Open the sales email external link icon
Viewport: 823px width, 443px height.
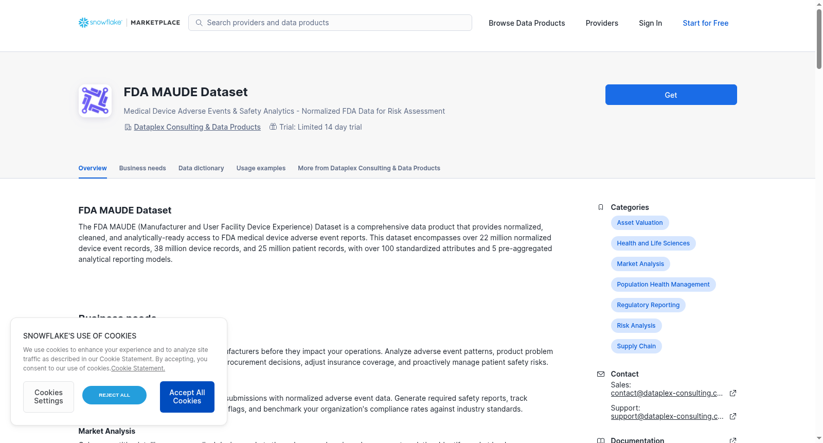click(x=733, y=393)
